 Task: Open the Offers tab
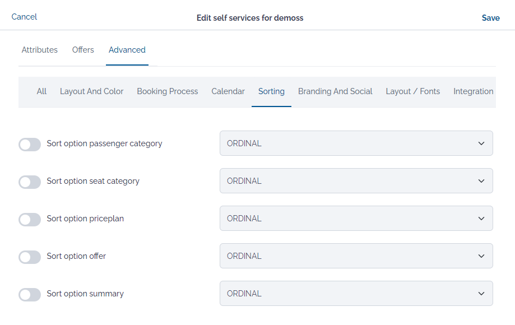tap(83, 50)
